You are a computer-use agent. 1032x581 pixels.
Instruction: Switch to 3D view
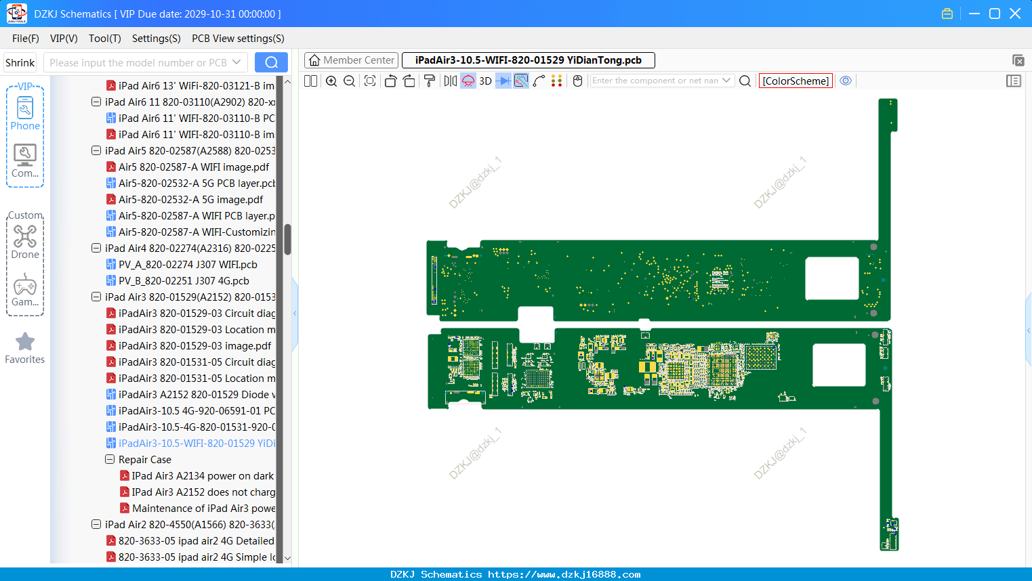point(485,81)
